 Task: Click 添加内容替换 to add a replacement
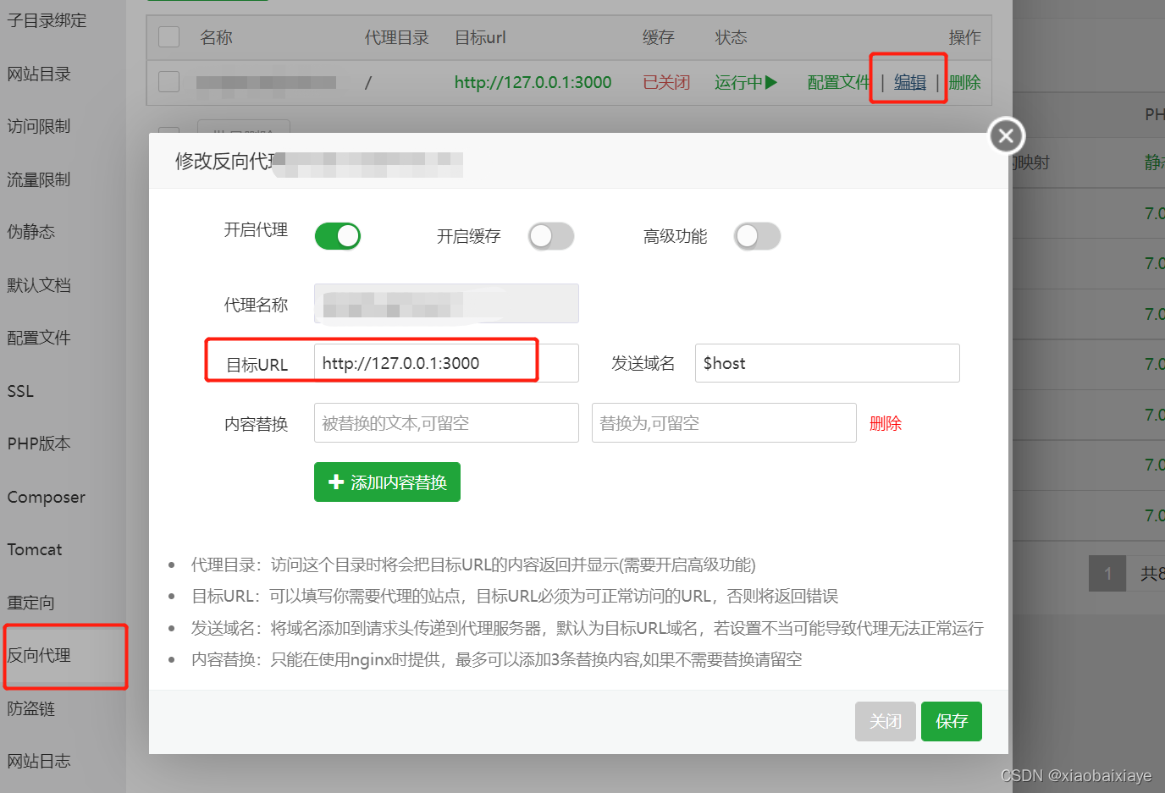pyautogui.click(x=387, y=482)
